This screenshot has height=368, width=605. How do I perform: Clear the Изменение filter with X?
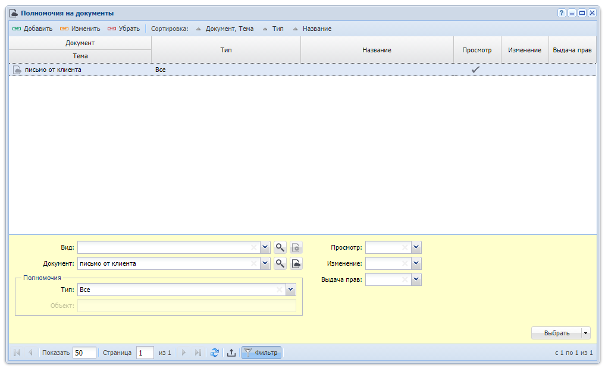coord(405,263)
